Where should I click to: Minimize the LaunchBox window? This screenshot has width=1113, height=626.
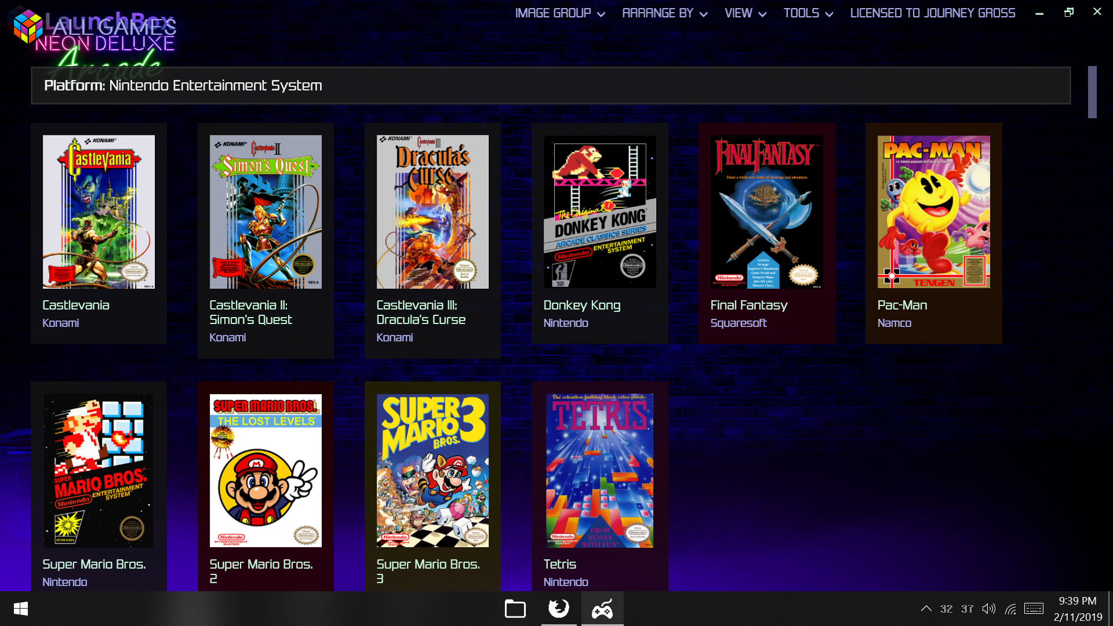pos(1039,13)
